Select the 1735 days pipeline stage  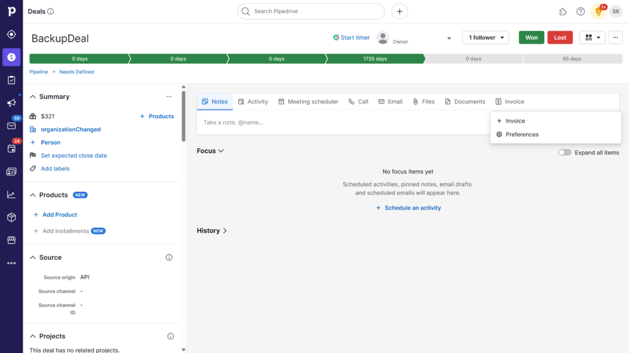(375, 59)
